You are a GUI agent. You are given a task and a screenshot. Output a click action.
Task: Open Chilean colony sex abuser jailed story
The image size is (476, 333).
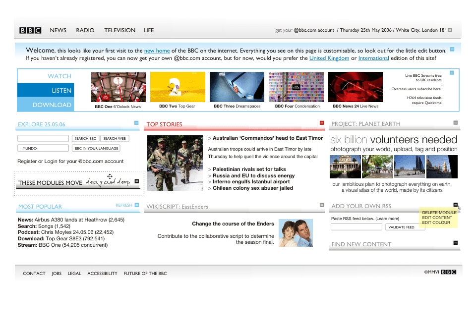point(252,188)
